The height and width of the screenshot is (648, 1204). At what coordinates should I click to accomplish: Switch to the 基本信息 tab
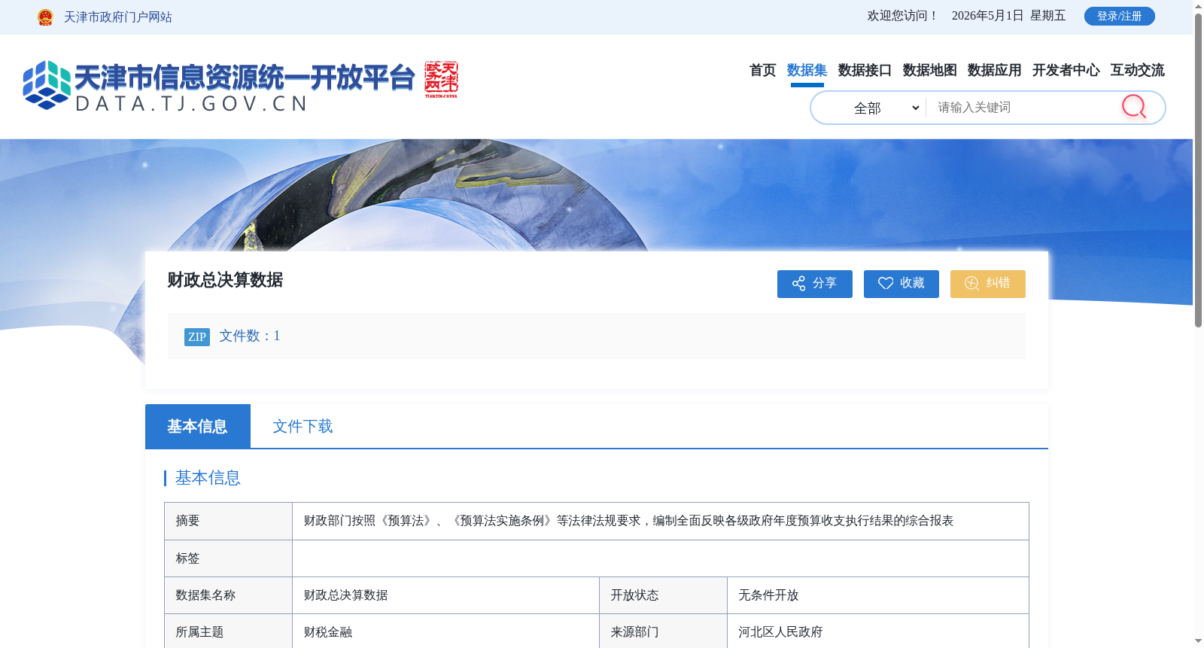pyautogui.click(x=197, y=426)
